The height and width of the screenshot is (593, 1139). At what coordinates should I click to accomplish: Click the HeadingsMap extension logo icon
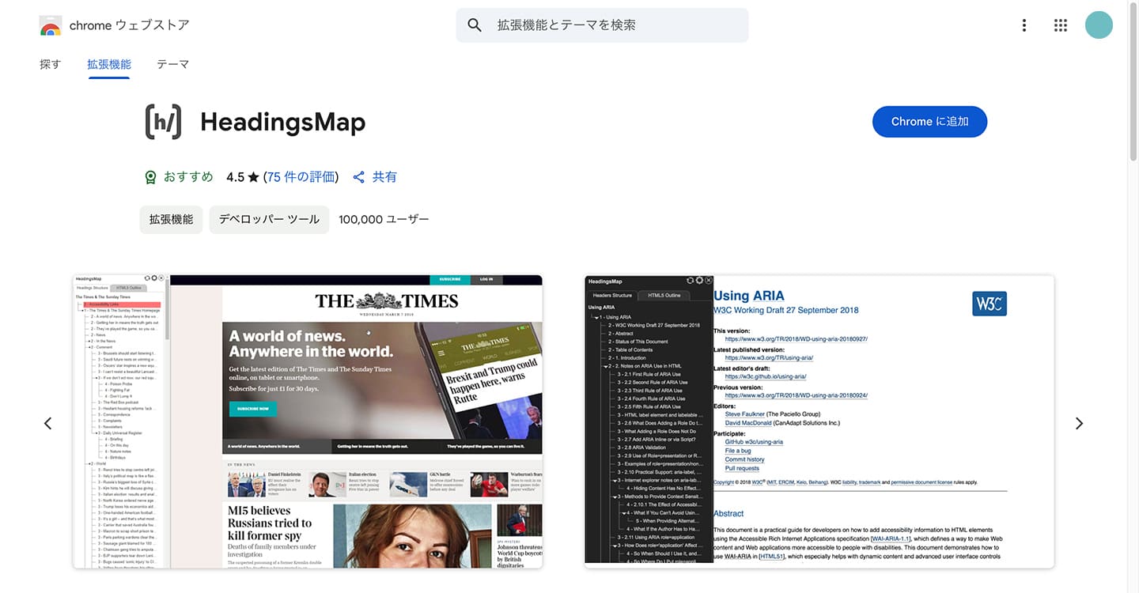[163, 122]
